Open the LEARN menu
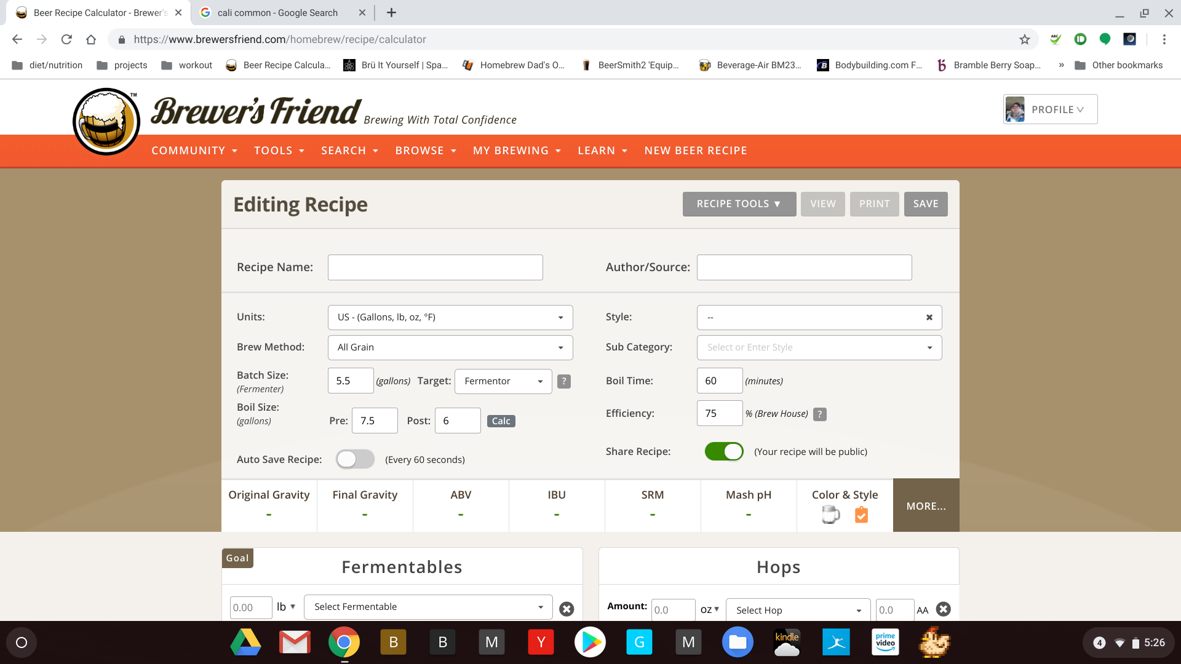This screenshot has width=1181, height=664. coord(602,151)
